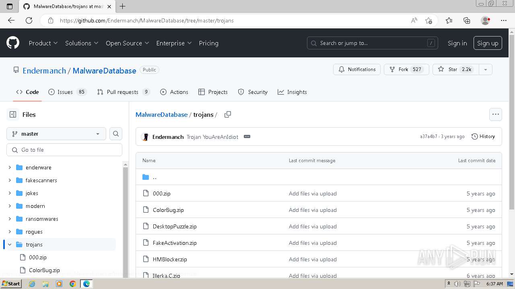Expand the Product menu
This screenshot has height=289, width=515.
point(43,43)
